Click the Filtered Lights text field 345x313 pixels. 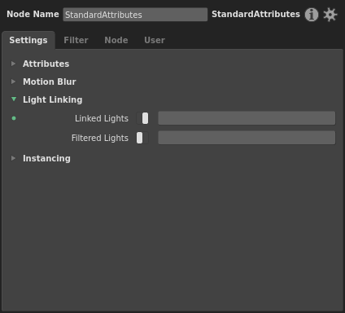247,138
